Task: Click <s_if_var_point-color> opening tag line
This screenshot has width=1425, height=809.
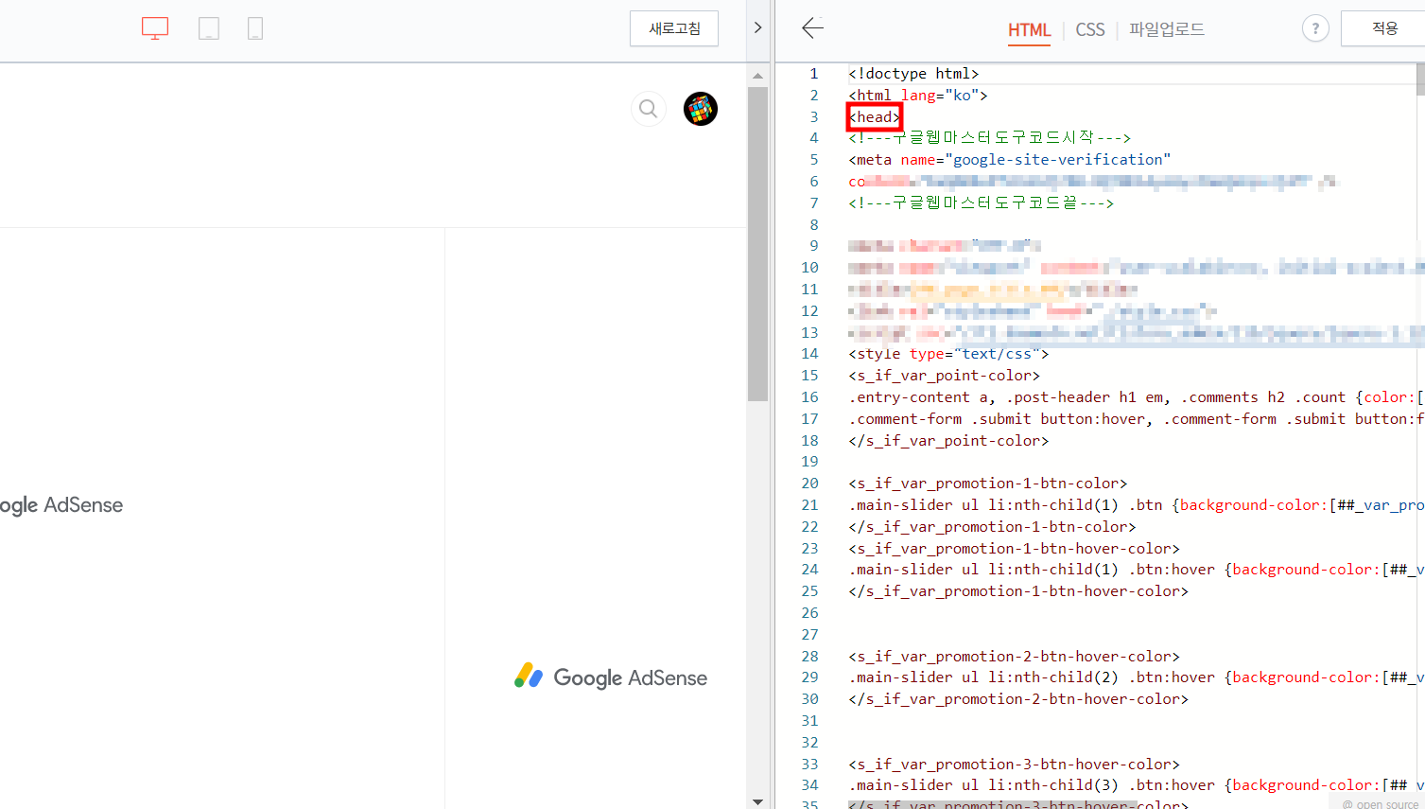Action: (944, 376)
